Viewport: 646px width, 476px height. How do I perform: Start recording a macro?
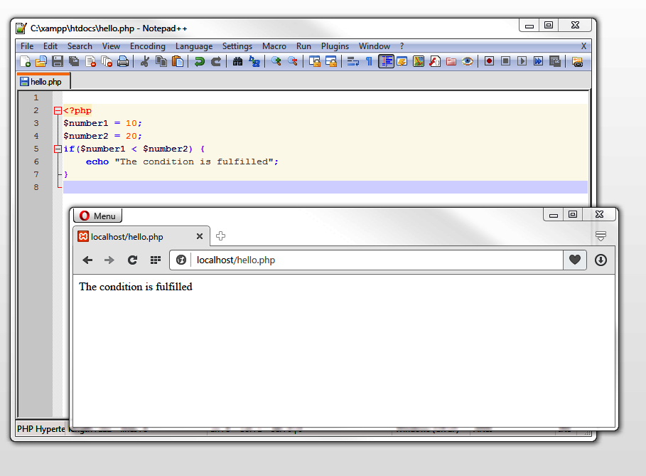pyautogui.click(x=489, y=61)
